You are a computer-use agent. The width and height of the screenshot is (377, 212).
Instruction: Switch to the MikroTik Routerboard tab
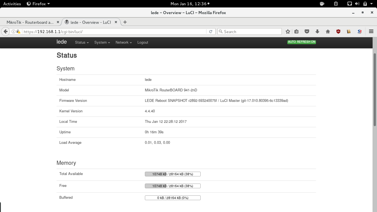coord(30,22)
